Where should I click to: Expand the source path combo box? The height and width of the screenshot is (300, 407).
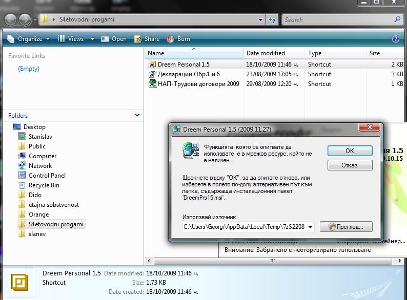tap(310, 227)
